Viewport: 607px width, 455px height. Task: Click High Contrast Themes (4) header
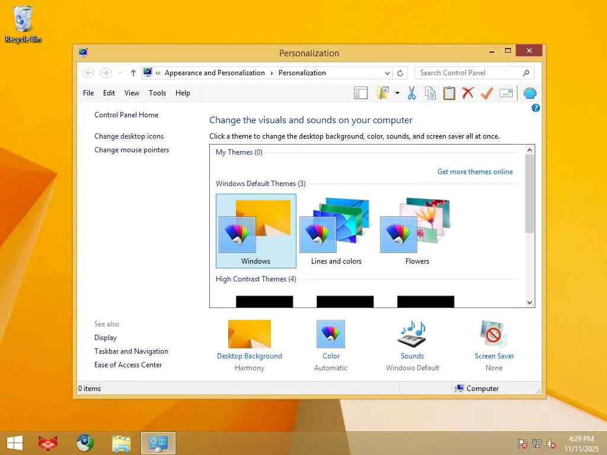click(x=256, y=279)
